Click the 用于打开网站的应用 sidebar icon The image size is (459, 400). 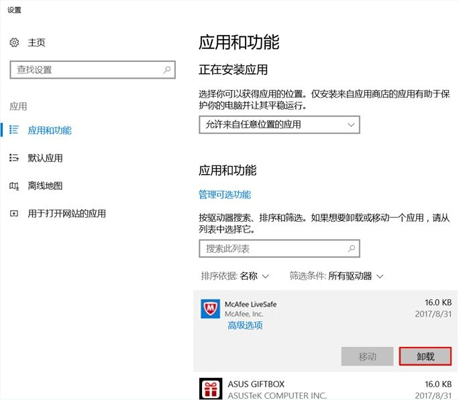click(14, 214)
